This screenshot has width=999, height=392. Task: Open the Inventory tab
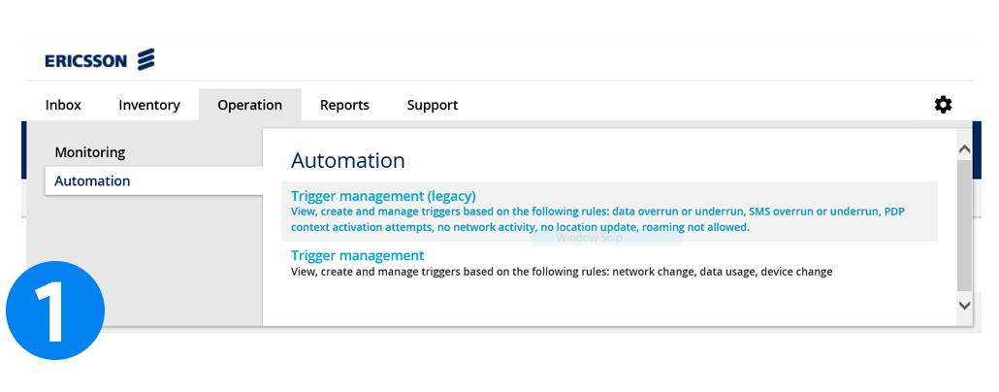[149, 105]
